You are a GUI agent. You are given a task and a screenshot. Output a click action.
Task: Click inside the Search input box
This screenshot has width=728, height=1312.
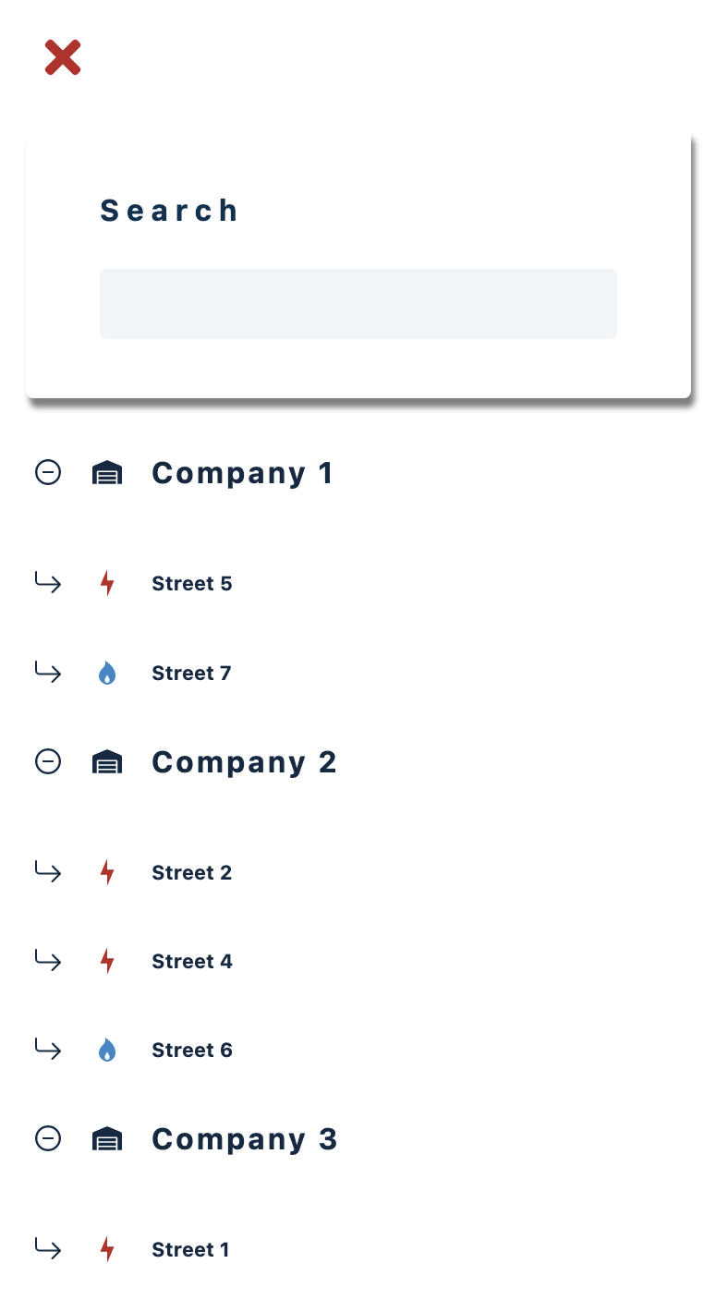coord(358,303)
